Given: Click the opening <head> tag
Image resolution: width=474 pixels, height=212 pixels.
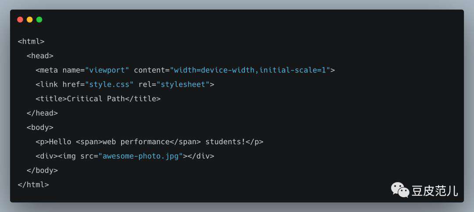Looking at the screenshot, I should (x=40, y=56).
